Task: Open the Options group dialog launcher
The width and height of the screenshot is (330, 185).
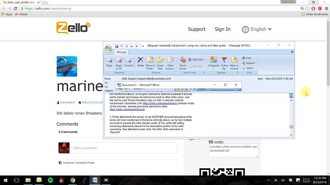Action: (x=238, y=72)
